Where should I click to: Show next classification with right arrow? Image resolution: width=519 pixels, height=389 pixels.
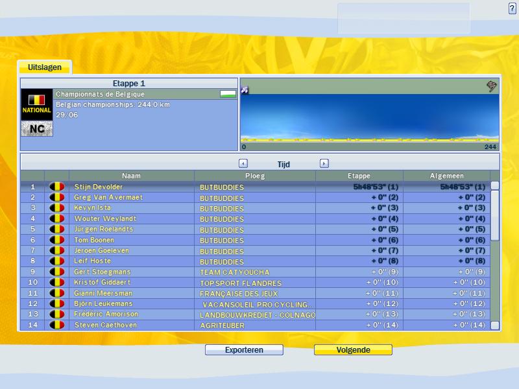pos(324,164)
